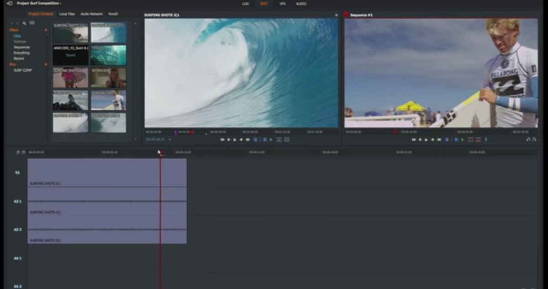The height and width of the screenshot is (289, 548).
Task: Click the delete icon in sequence viewer controls
Action: (478, 139)
